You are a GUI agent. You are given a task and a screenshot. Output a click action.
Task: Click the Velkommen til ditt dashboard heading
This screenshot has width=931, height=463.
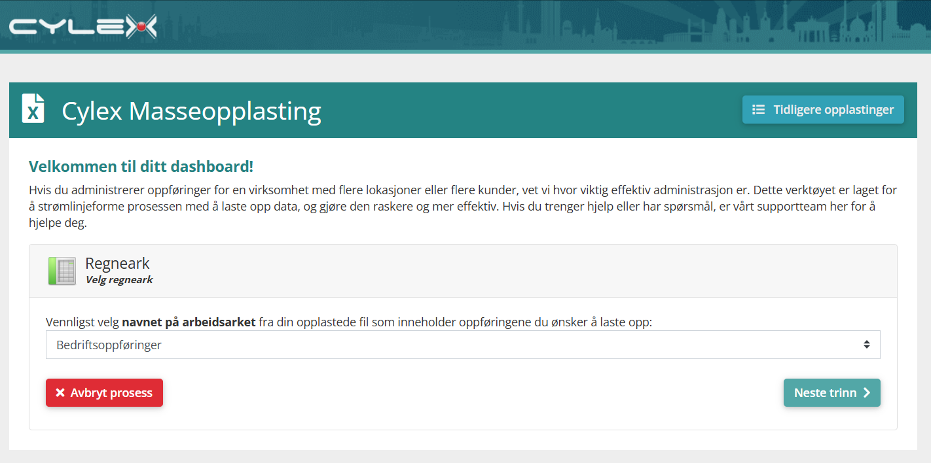(x=141, y=166)
